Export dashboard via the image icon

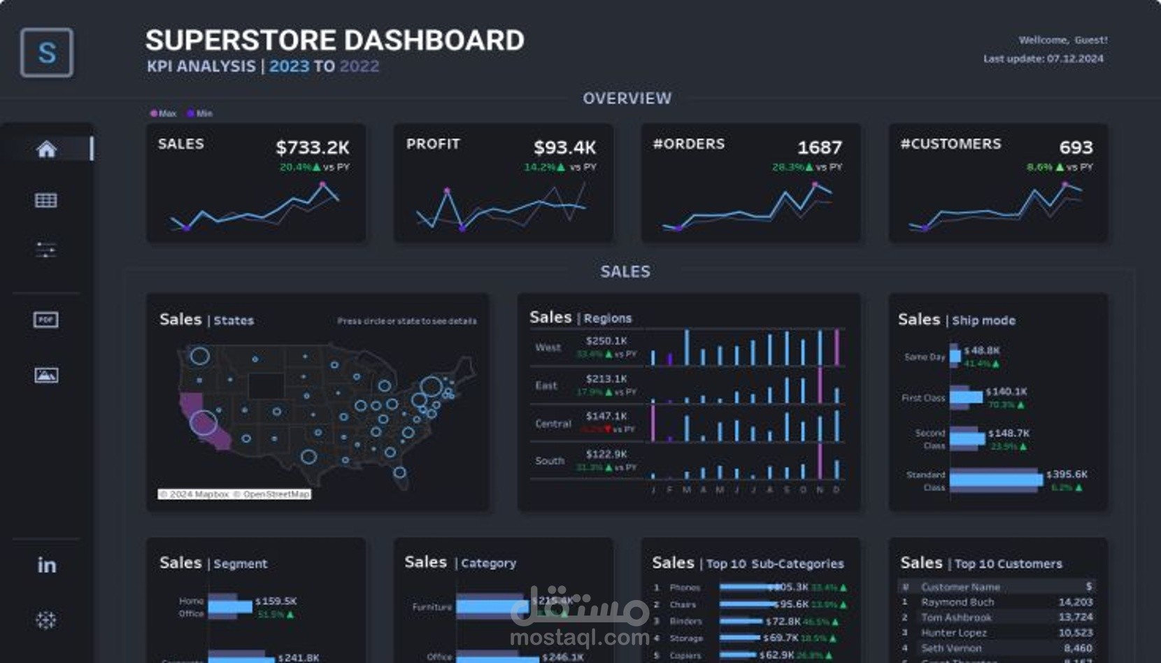pyautogui.click(x=46, y=375)
